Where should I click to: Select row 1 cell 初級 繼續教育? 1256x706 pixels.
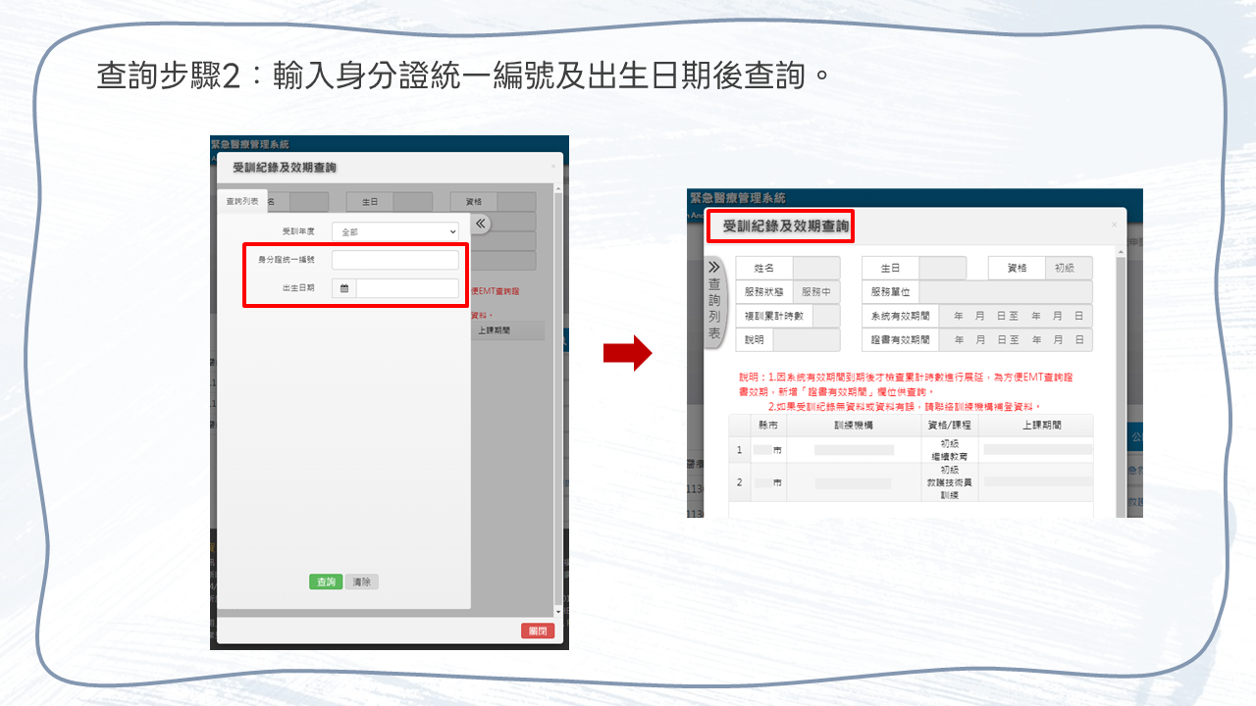[949, 450]
